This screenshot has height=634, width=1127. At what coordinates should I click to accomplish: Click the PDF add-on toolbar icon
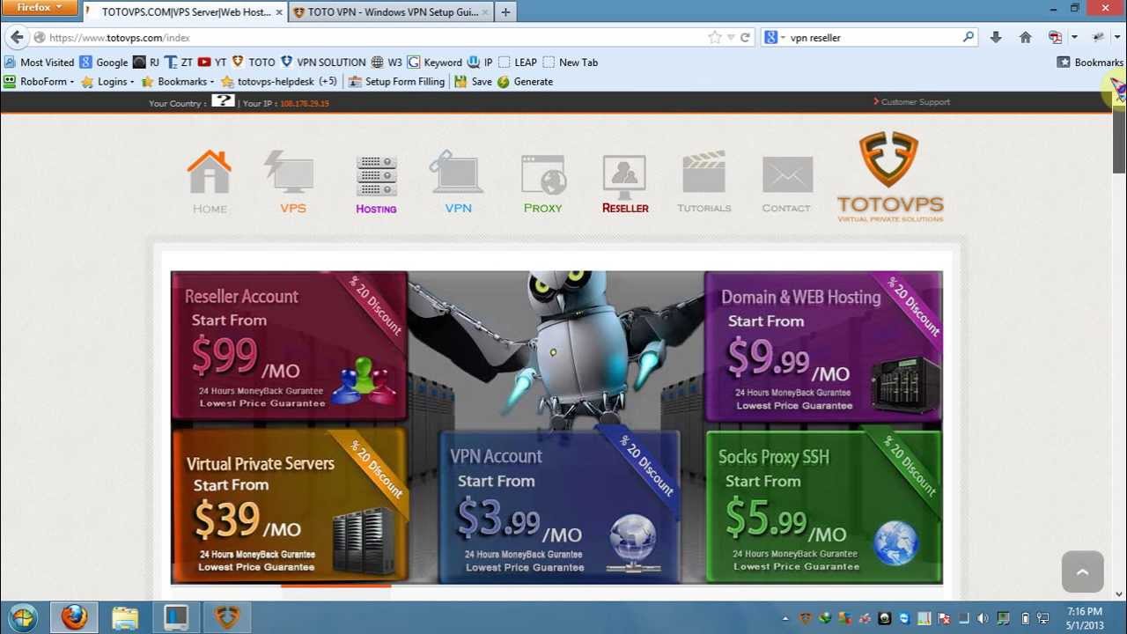(1055, 37)
